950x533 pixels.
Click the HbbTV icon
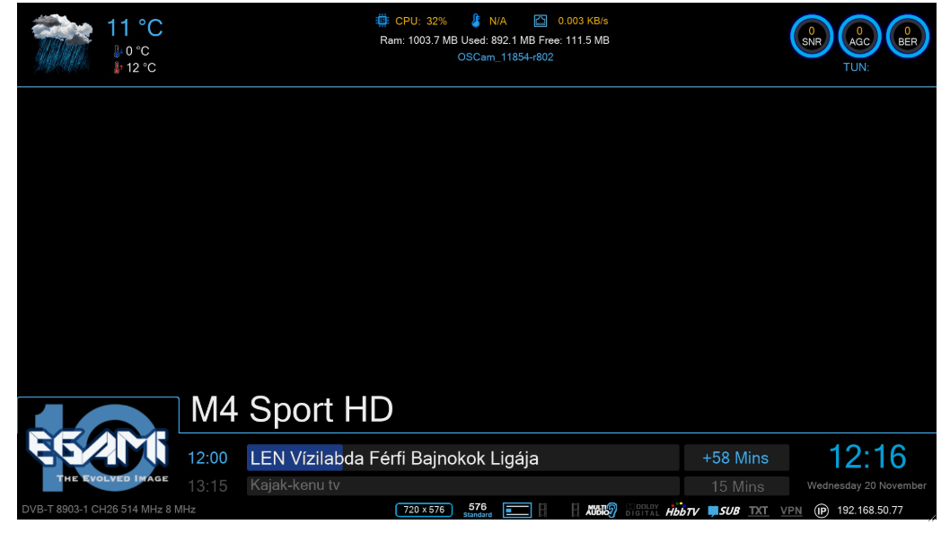(x=682, y=510)
